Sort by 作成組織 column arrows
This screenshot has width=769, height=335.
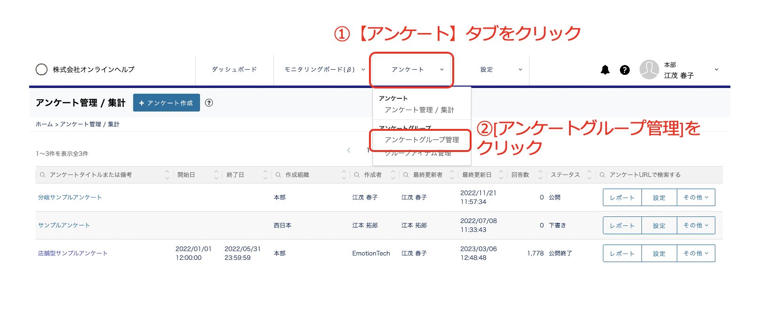[x=344, y=175]
